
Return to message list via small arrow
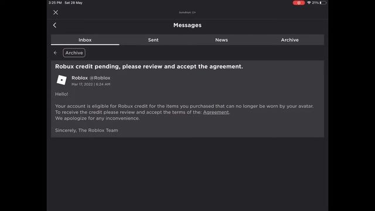(x=55, y=53)
